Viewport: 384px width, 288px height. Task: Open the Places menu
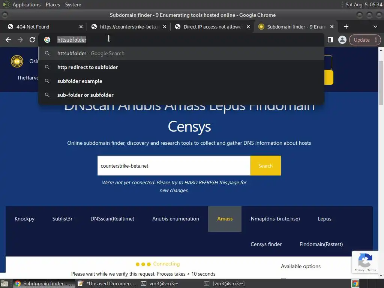click(52, 4)
